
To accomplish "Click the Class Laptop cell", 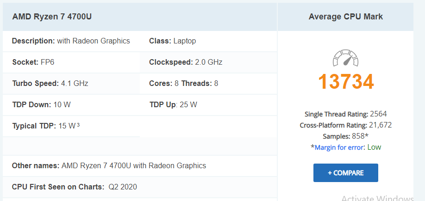I will pos(208,41).
